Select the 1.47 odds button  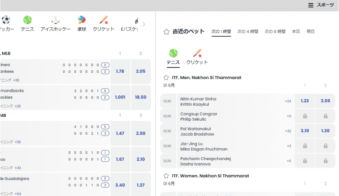click(x=120, y=133)
